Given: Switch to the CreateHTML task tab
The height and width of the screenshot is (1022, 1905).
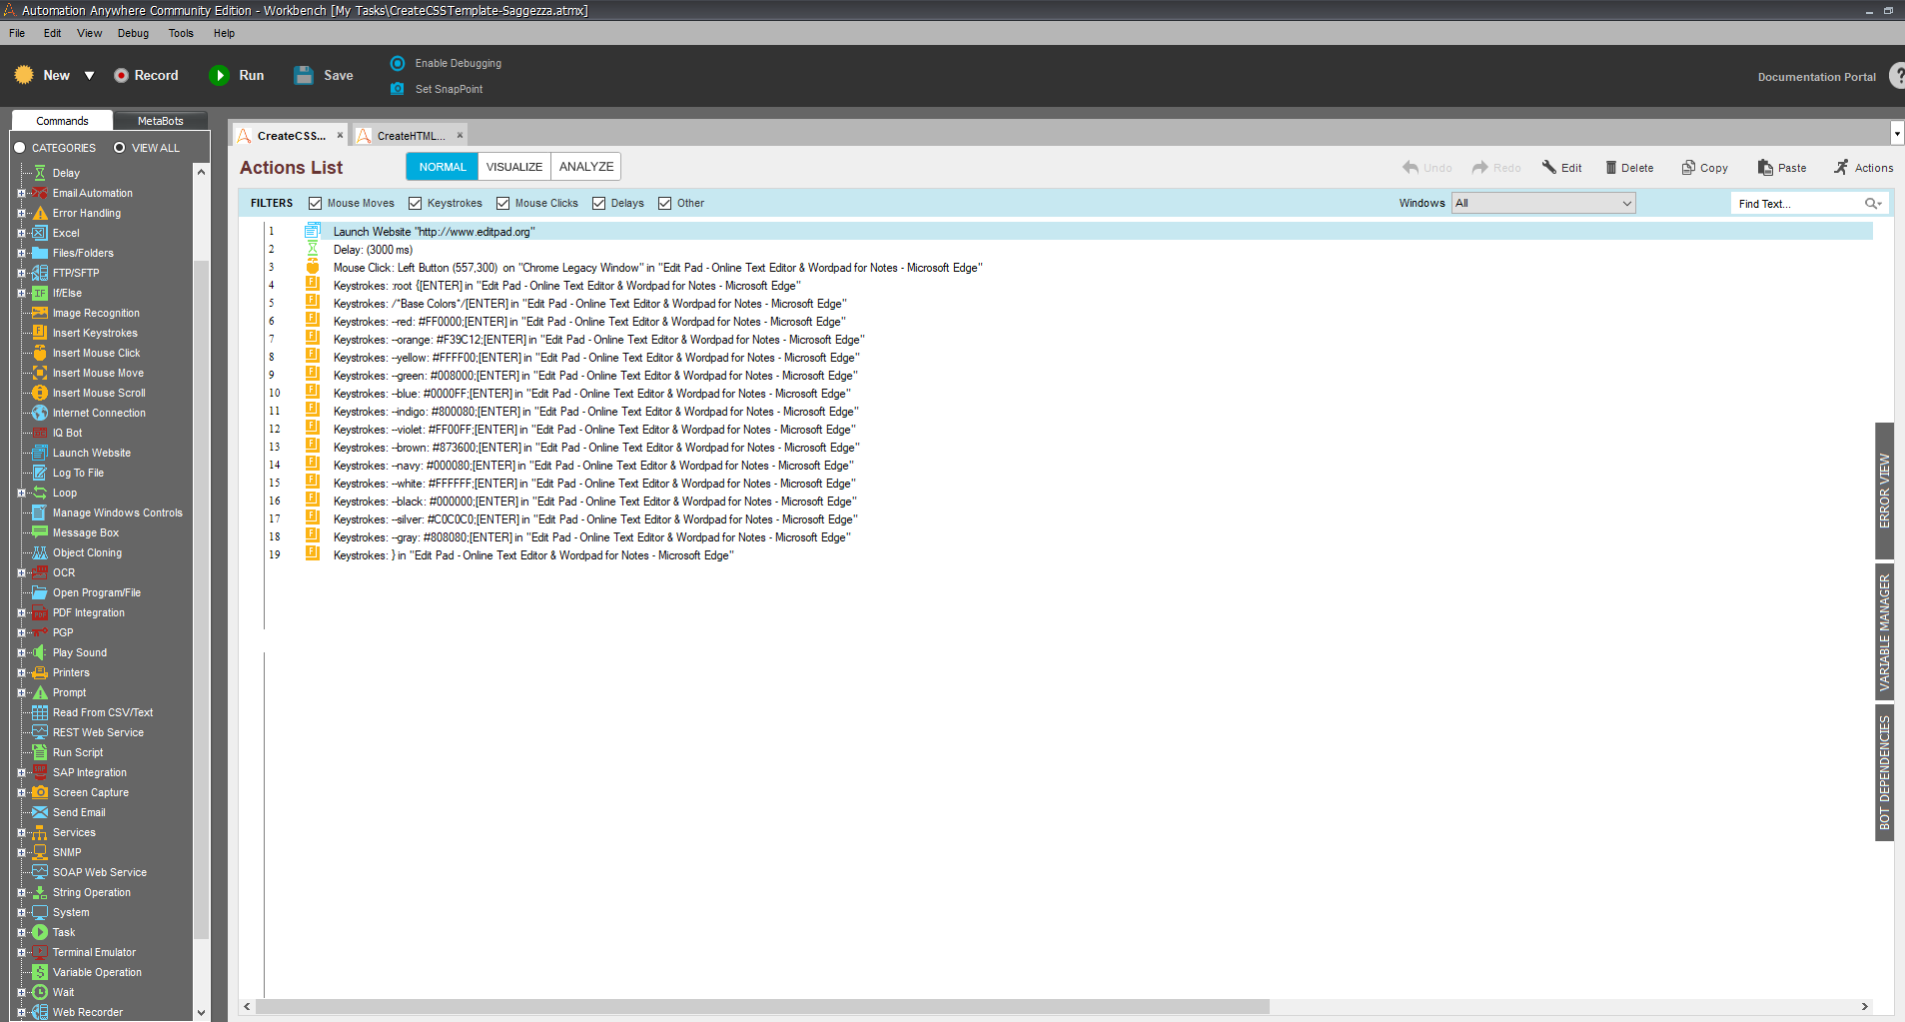Looking at the screenshot, I should pos(411,136).
